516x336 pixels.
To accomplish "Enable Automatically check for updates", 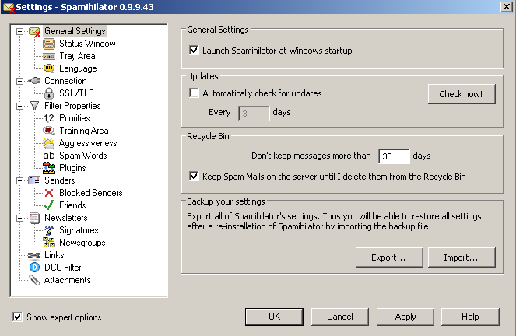I will (x=194, y=93).
